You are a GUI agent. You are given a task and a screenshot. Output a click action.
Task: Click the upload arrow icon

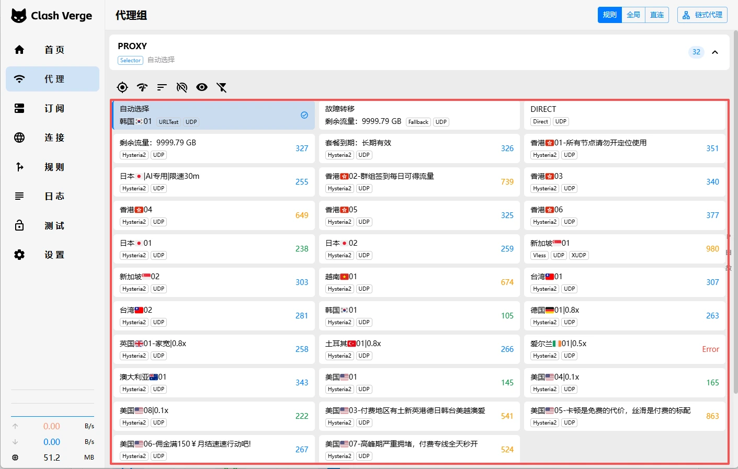point(15,426)
